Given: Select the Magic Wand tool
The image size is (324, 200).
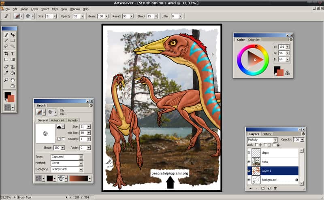Looking at the screenshot, I should point(13,46).
